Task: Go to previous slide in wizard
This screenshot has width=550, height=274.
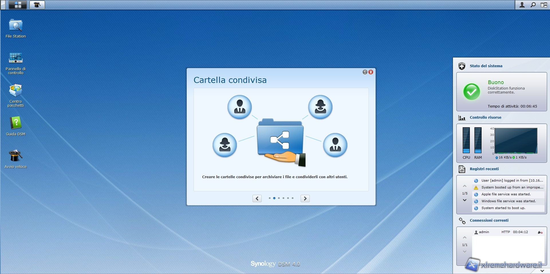Action: point(257,198)
